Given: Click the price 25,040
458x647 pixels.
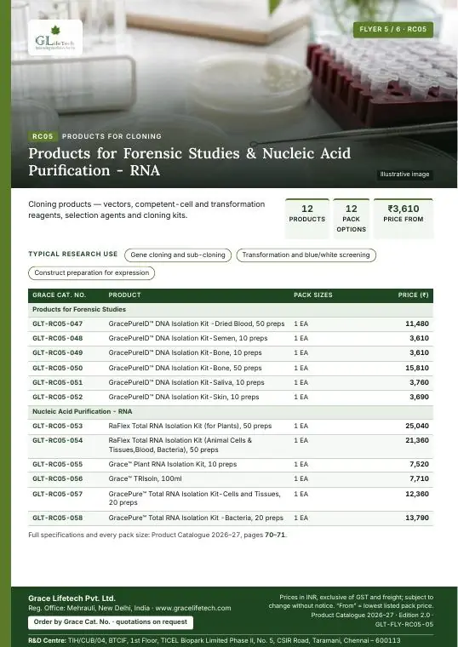Looking at the screenshot, I should [417, 426].
